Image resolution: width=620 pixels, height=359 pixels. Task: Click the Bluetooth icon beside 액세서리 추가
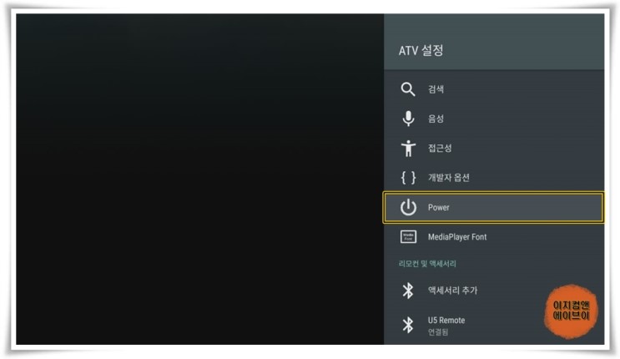click(x=408, y=291)
